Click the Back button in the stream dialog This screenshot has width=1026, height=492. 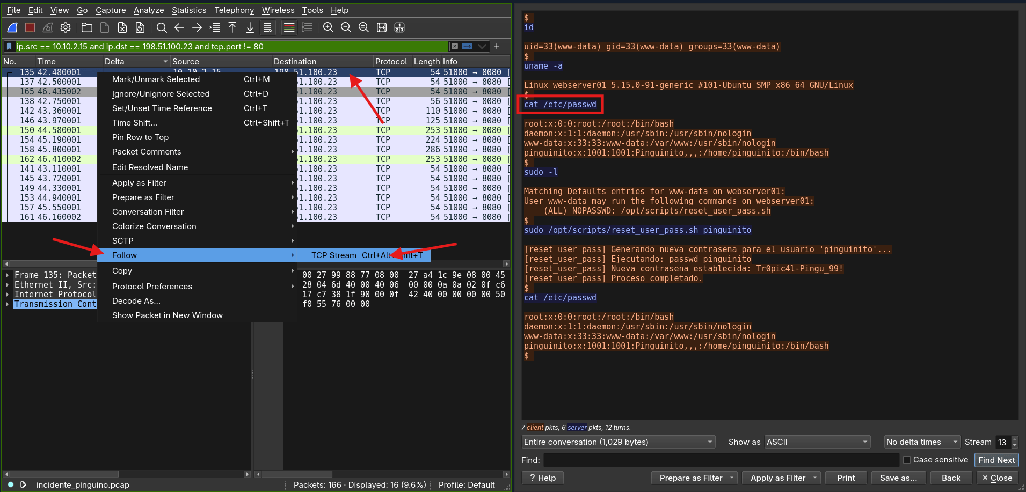[951, 478]
